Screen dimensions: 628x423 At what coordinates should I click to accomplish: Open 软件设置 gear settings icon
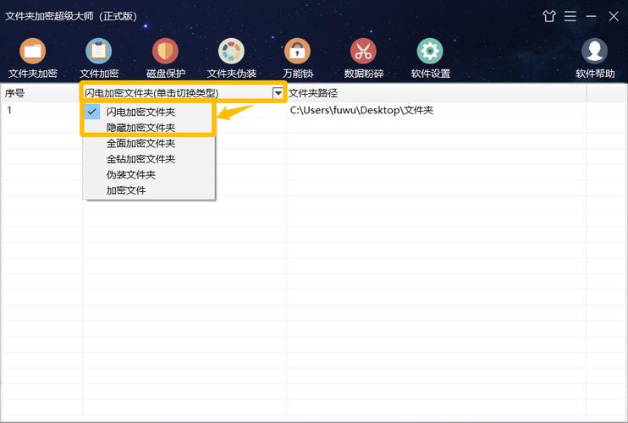pyautogui.click(x=430, y=52)
